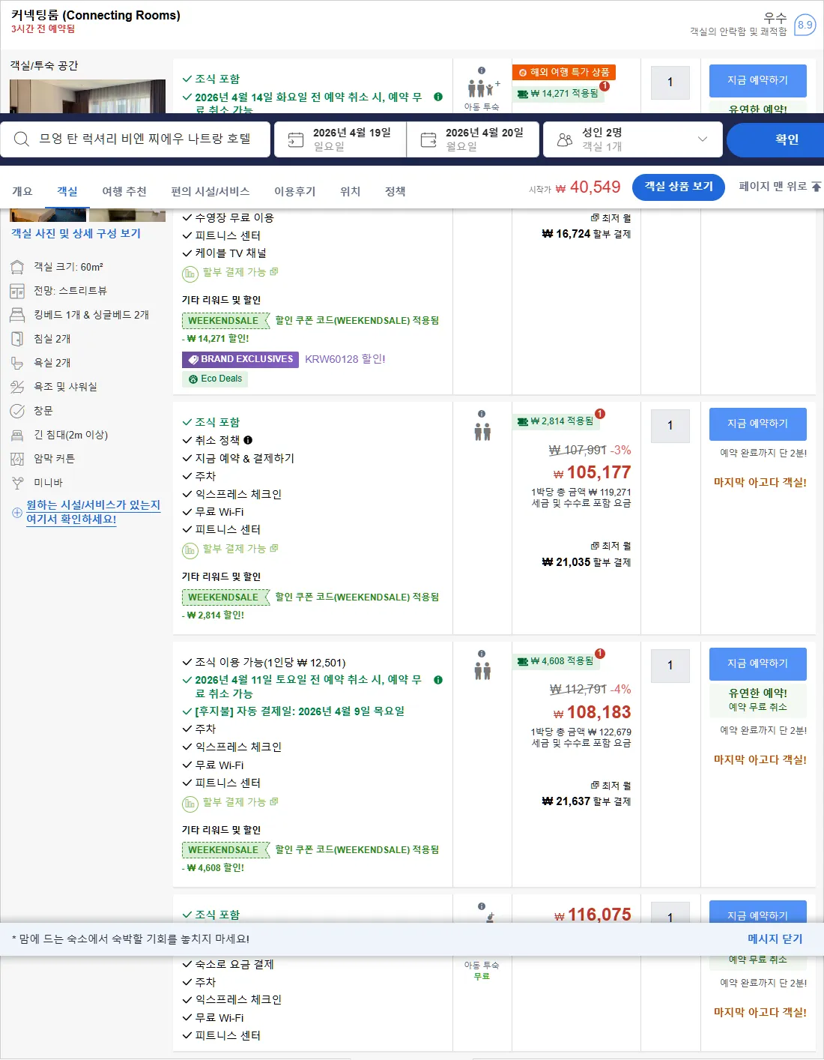This screenshot has height=1060, width=824.
Task: Click the plus circle icon beside facilities link
Action: [x=16, y=513]
